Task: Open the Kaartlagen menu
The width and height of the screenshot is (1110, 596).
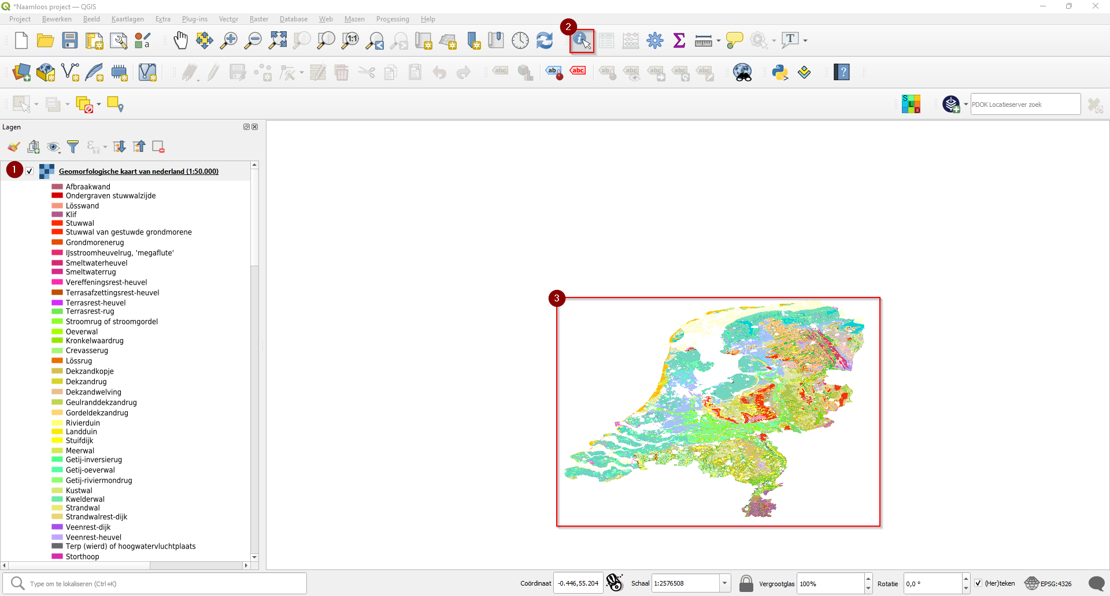Action: 128,19
